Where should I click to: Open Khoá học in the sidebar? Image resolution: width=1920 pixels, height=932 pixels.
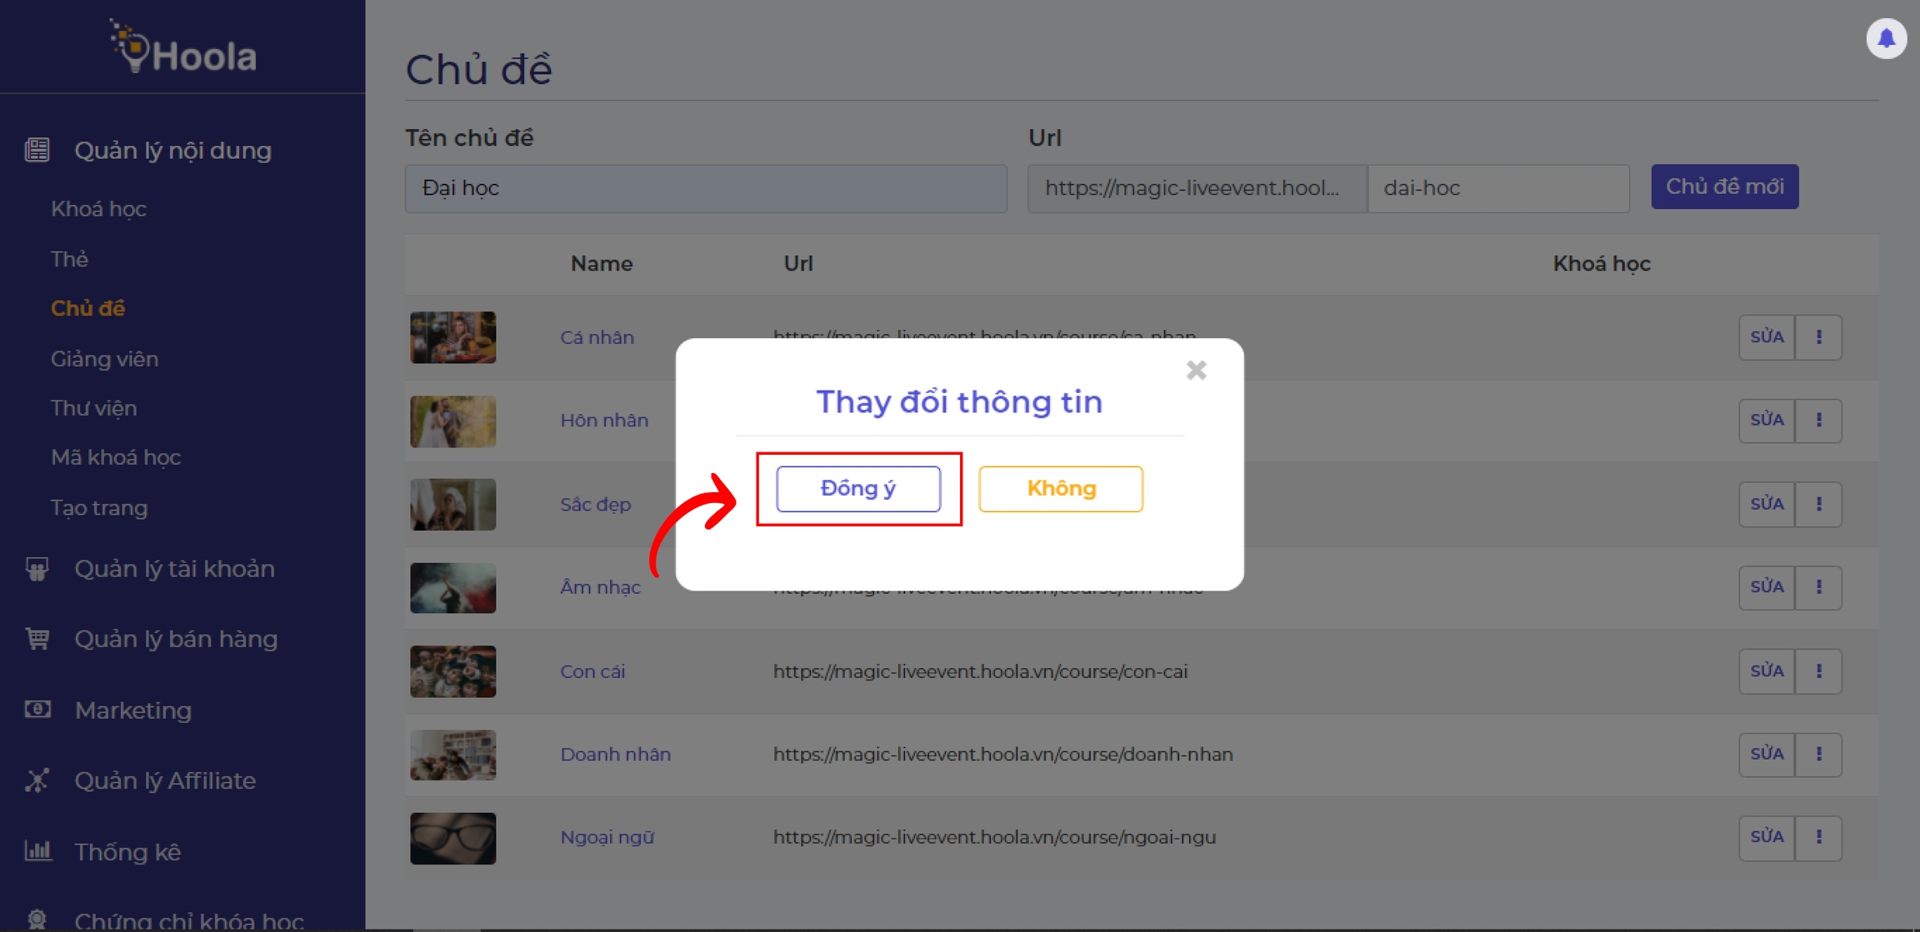pos(98,209)
